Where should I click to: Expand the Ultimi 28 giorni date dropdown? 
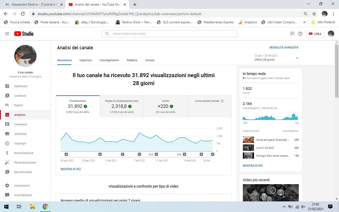[x=276, y=58]
